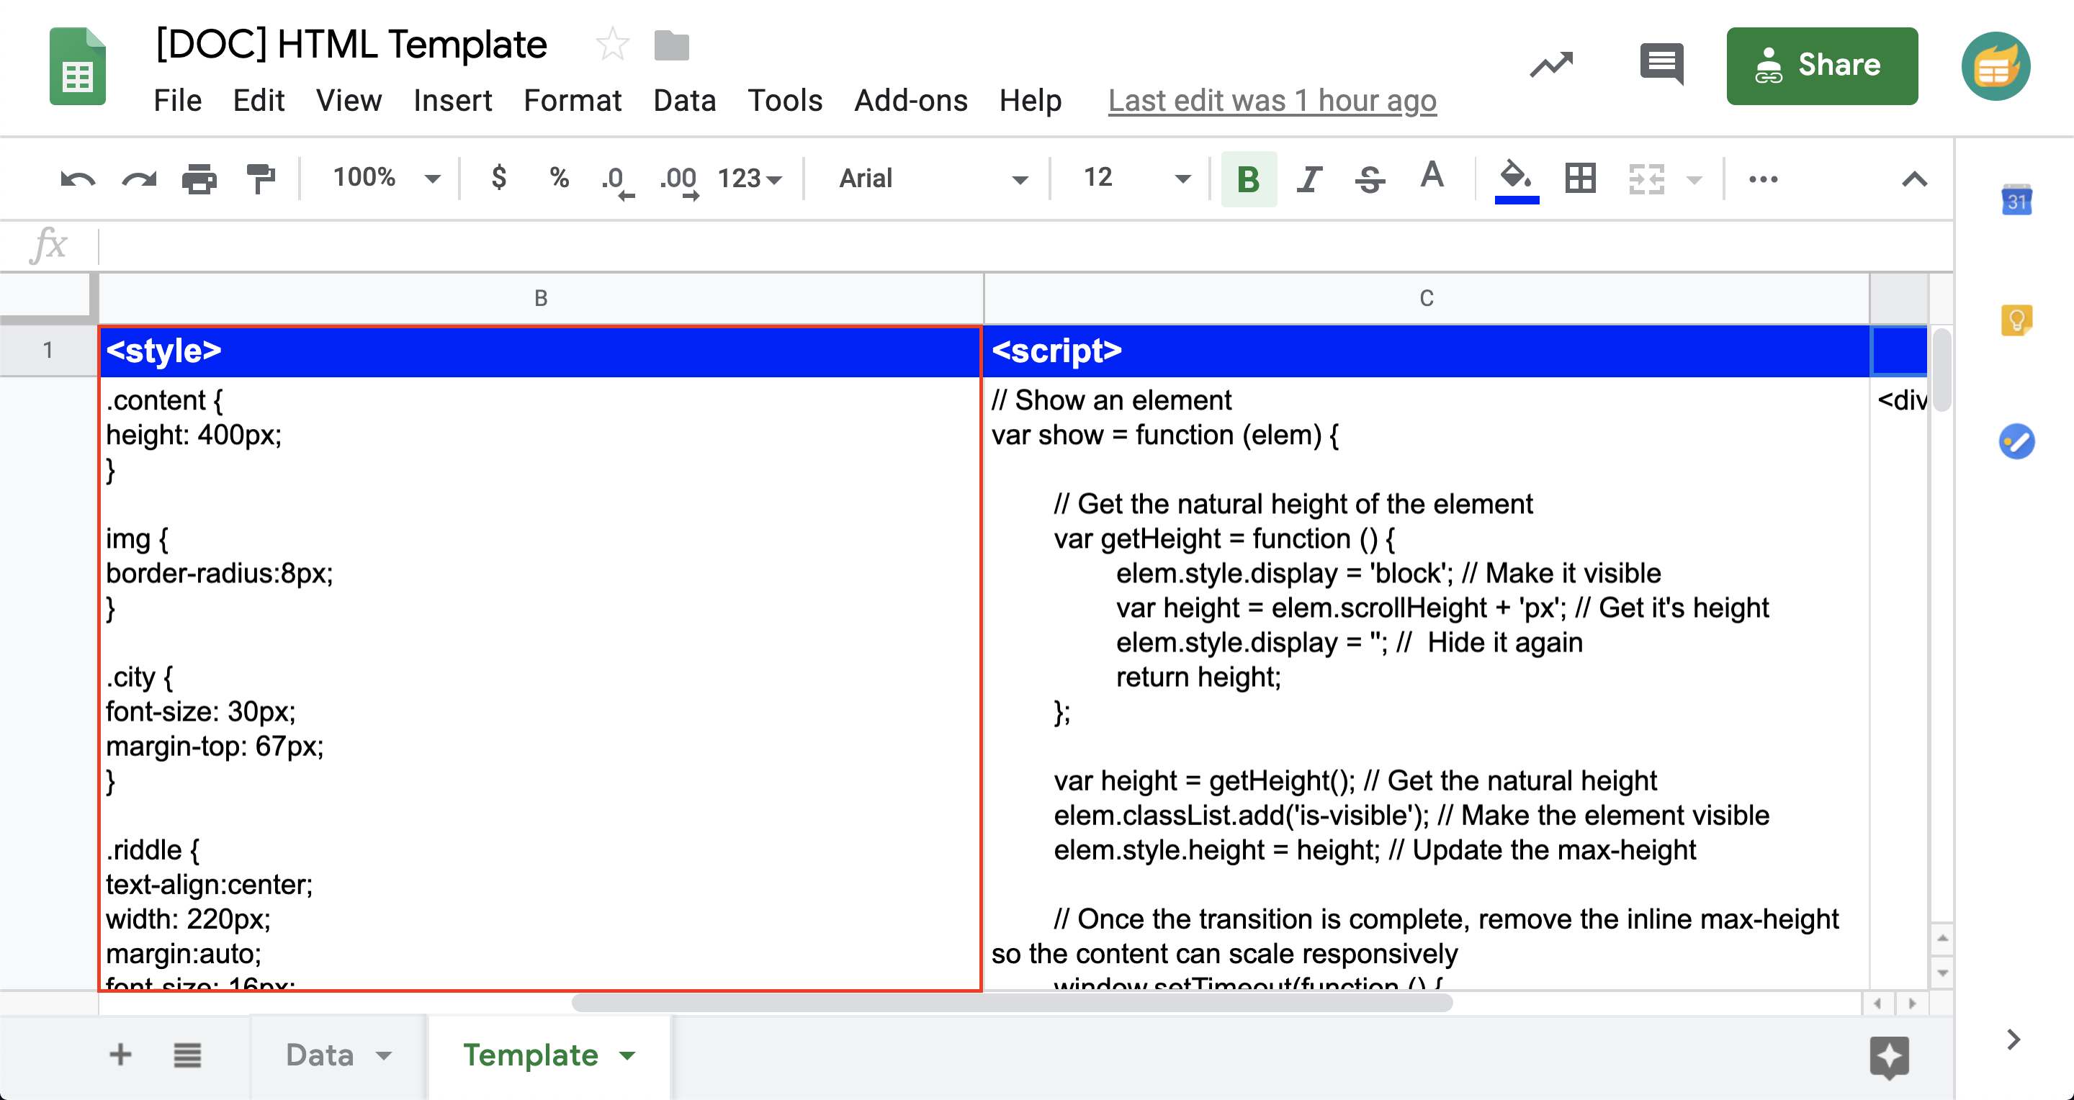Open the Arial font family dropdown
This screenshot has width=2074, height=1100.
pos(1020,178)
